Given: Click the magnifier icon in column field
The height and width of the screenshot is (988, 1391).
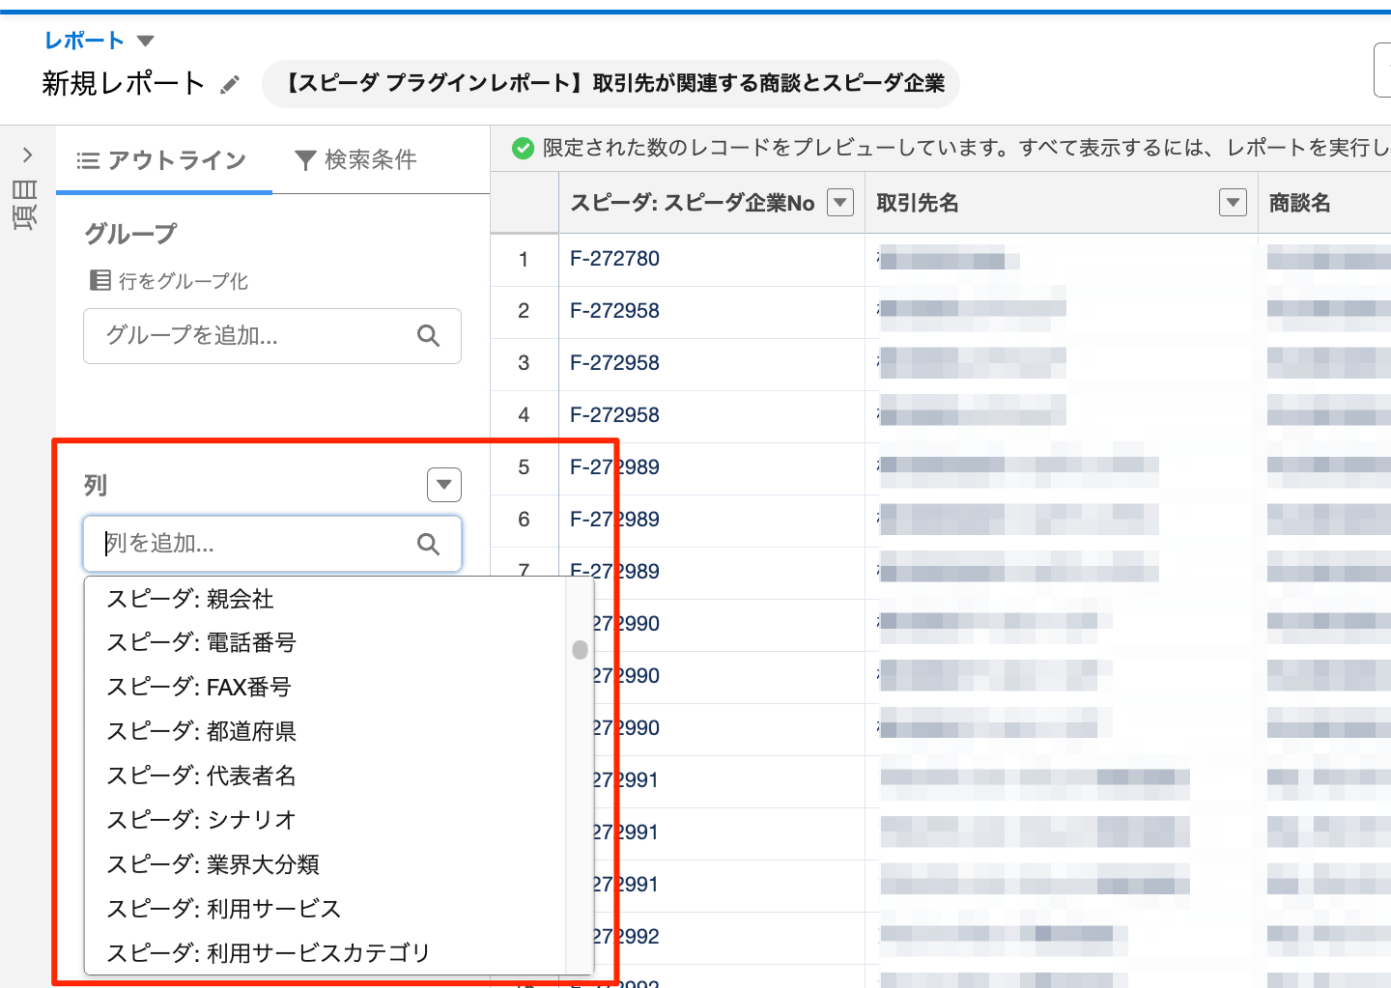Looking at the screenshot, I should point(428,545).
